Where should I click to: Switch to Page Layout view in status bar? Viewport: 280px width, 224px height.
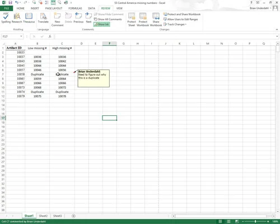(x=228, y=221)
